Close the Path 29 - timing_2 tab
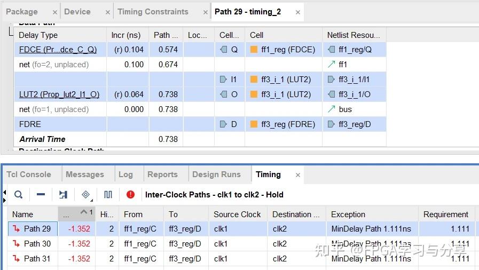 (298, 12)
